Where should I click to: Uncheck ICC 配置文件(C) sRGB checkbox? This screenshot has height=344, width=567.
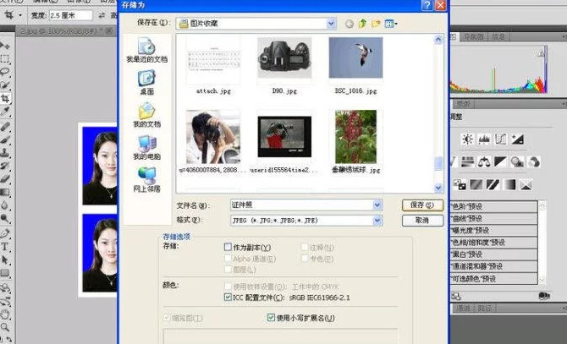228,298
